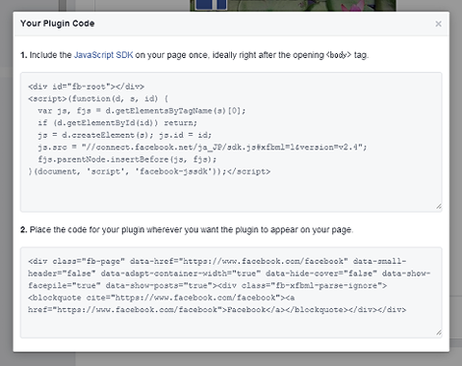Click the '<script>(function(d, s, id) {' line
The height and width of the screenshot is (366, 462).
pyautogui.click(x=98, y=98)
